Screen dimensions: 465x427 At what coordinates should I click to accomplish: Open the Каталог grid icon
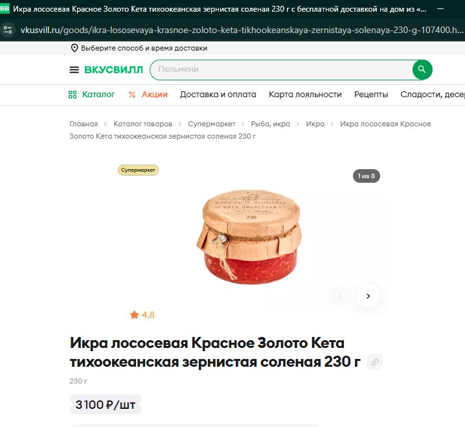(73, 95)
